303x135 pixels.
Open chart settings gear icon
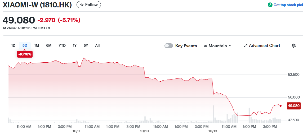pos(293,46)
